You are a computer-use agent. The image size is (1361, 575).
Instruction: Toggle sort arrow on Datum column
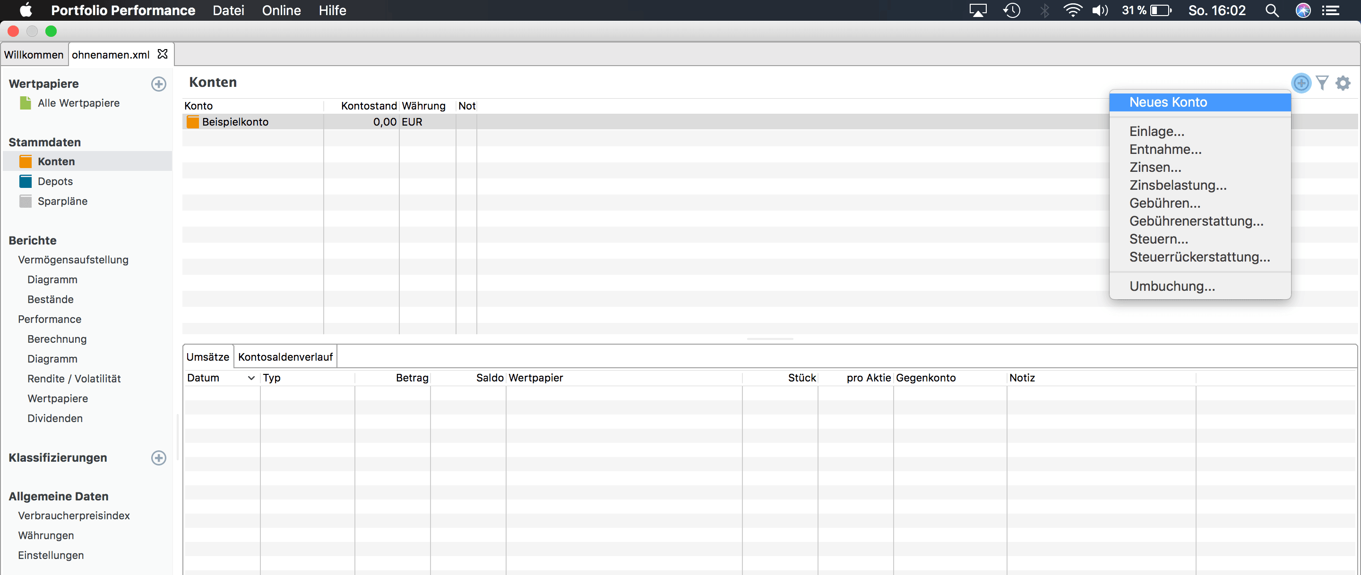251,378
